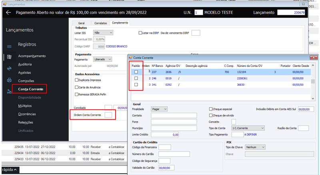Click the Ordem Conta Corrente input field
The height and width of the screenshot is (175, 320).
pyautogui.click(x=108, y=115)
